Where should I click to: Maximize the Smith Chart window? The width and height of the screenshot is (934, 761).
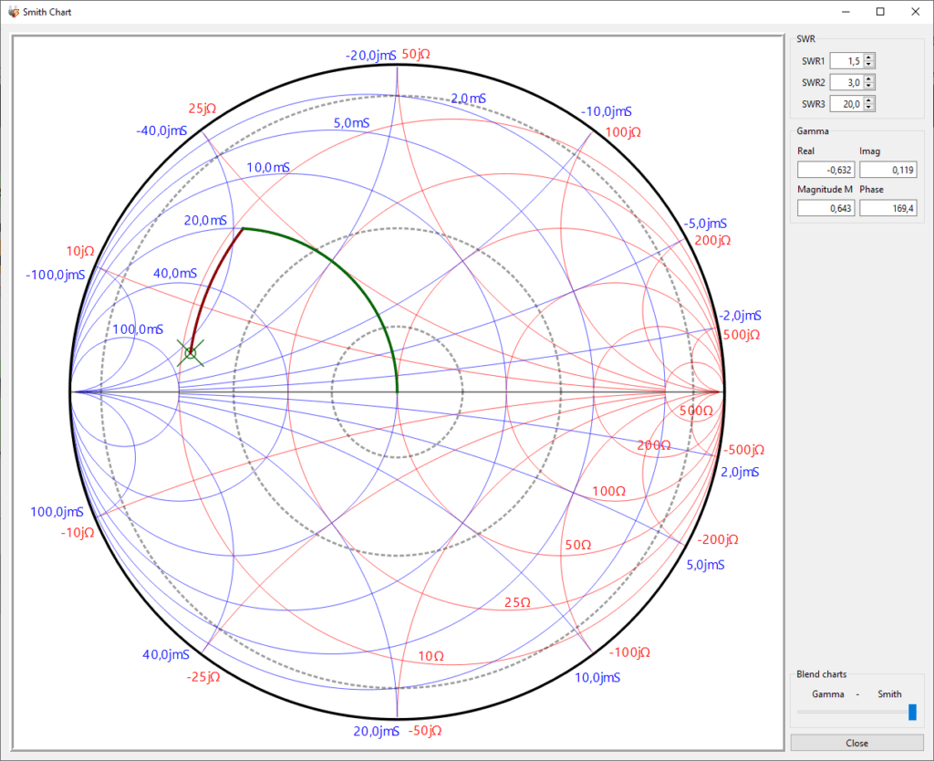point(880,12)
